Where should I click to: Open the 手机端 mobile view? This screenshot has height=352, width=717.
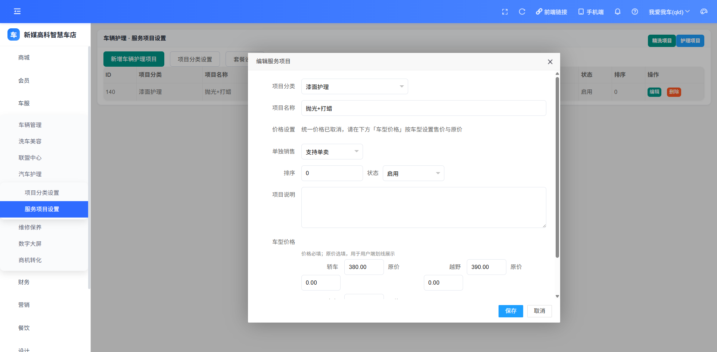(x=591, y=12)
